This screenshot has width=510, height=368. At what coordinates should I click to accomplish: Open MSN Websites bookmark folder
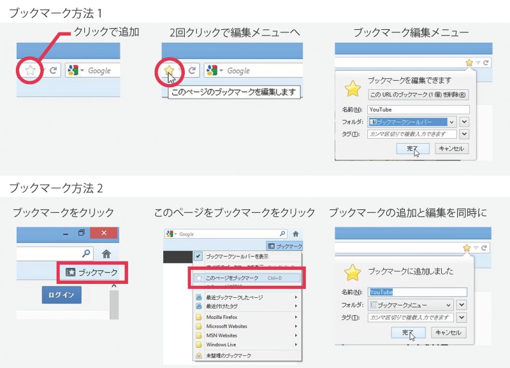tap(247, 335)
